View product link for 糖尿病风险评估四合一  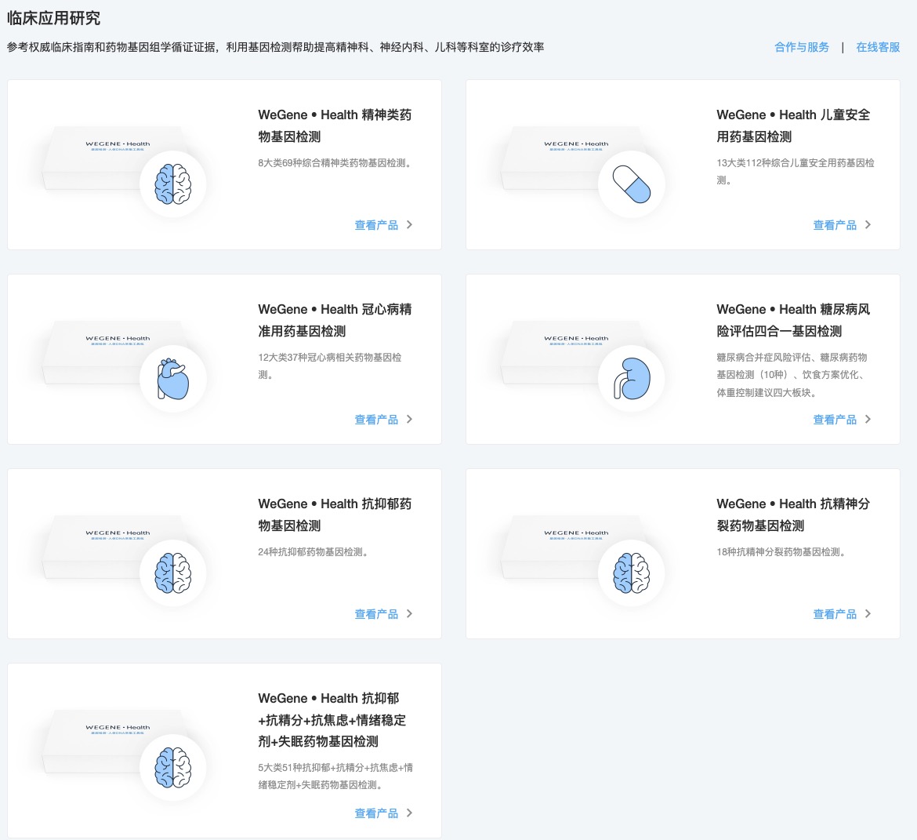coord(835,420)
